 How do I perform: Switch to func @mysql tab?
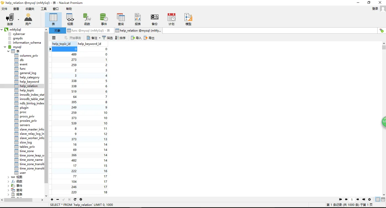pos(90,31)
